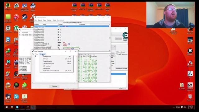The width and height of the screenshot is (199, 112).
Task: Maximize the Auto assemble window
Action: tap(70, 51)
